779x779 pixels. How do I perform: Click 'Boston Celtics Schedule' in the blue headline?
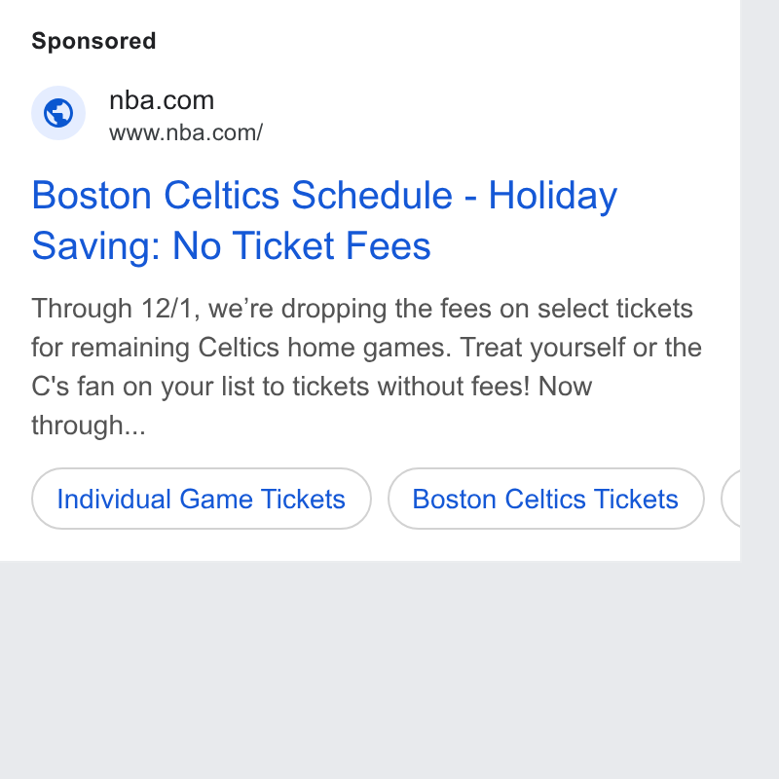242,196
